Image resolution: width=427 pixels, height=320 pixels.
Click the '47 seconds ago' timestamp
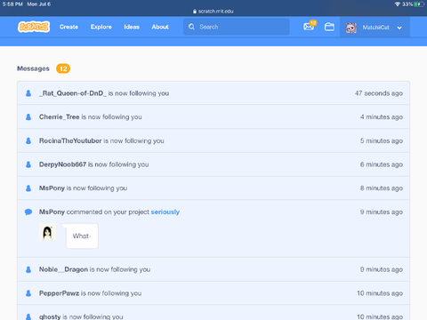tap(379, 93)
